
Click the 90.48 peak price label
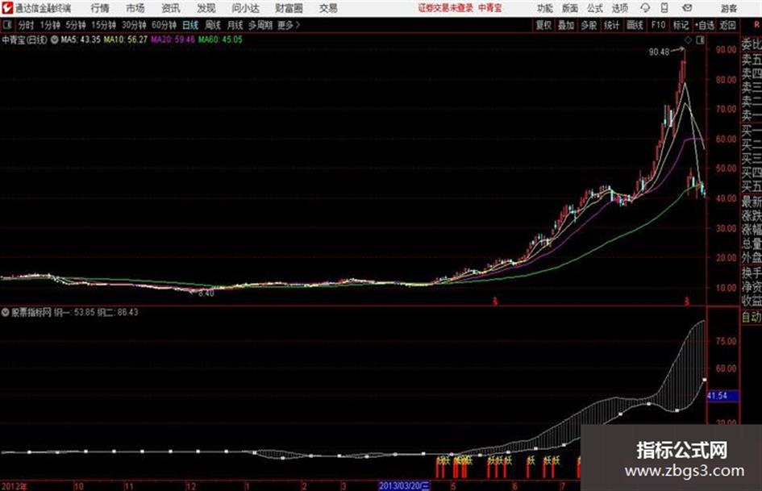pos(659,52)
